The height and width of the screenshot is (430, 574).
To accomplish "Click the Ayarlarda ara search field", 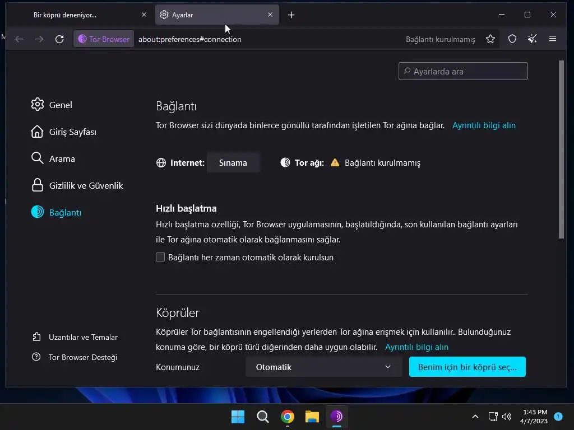I will (x=463, y=71).
